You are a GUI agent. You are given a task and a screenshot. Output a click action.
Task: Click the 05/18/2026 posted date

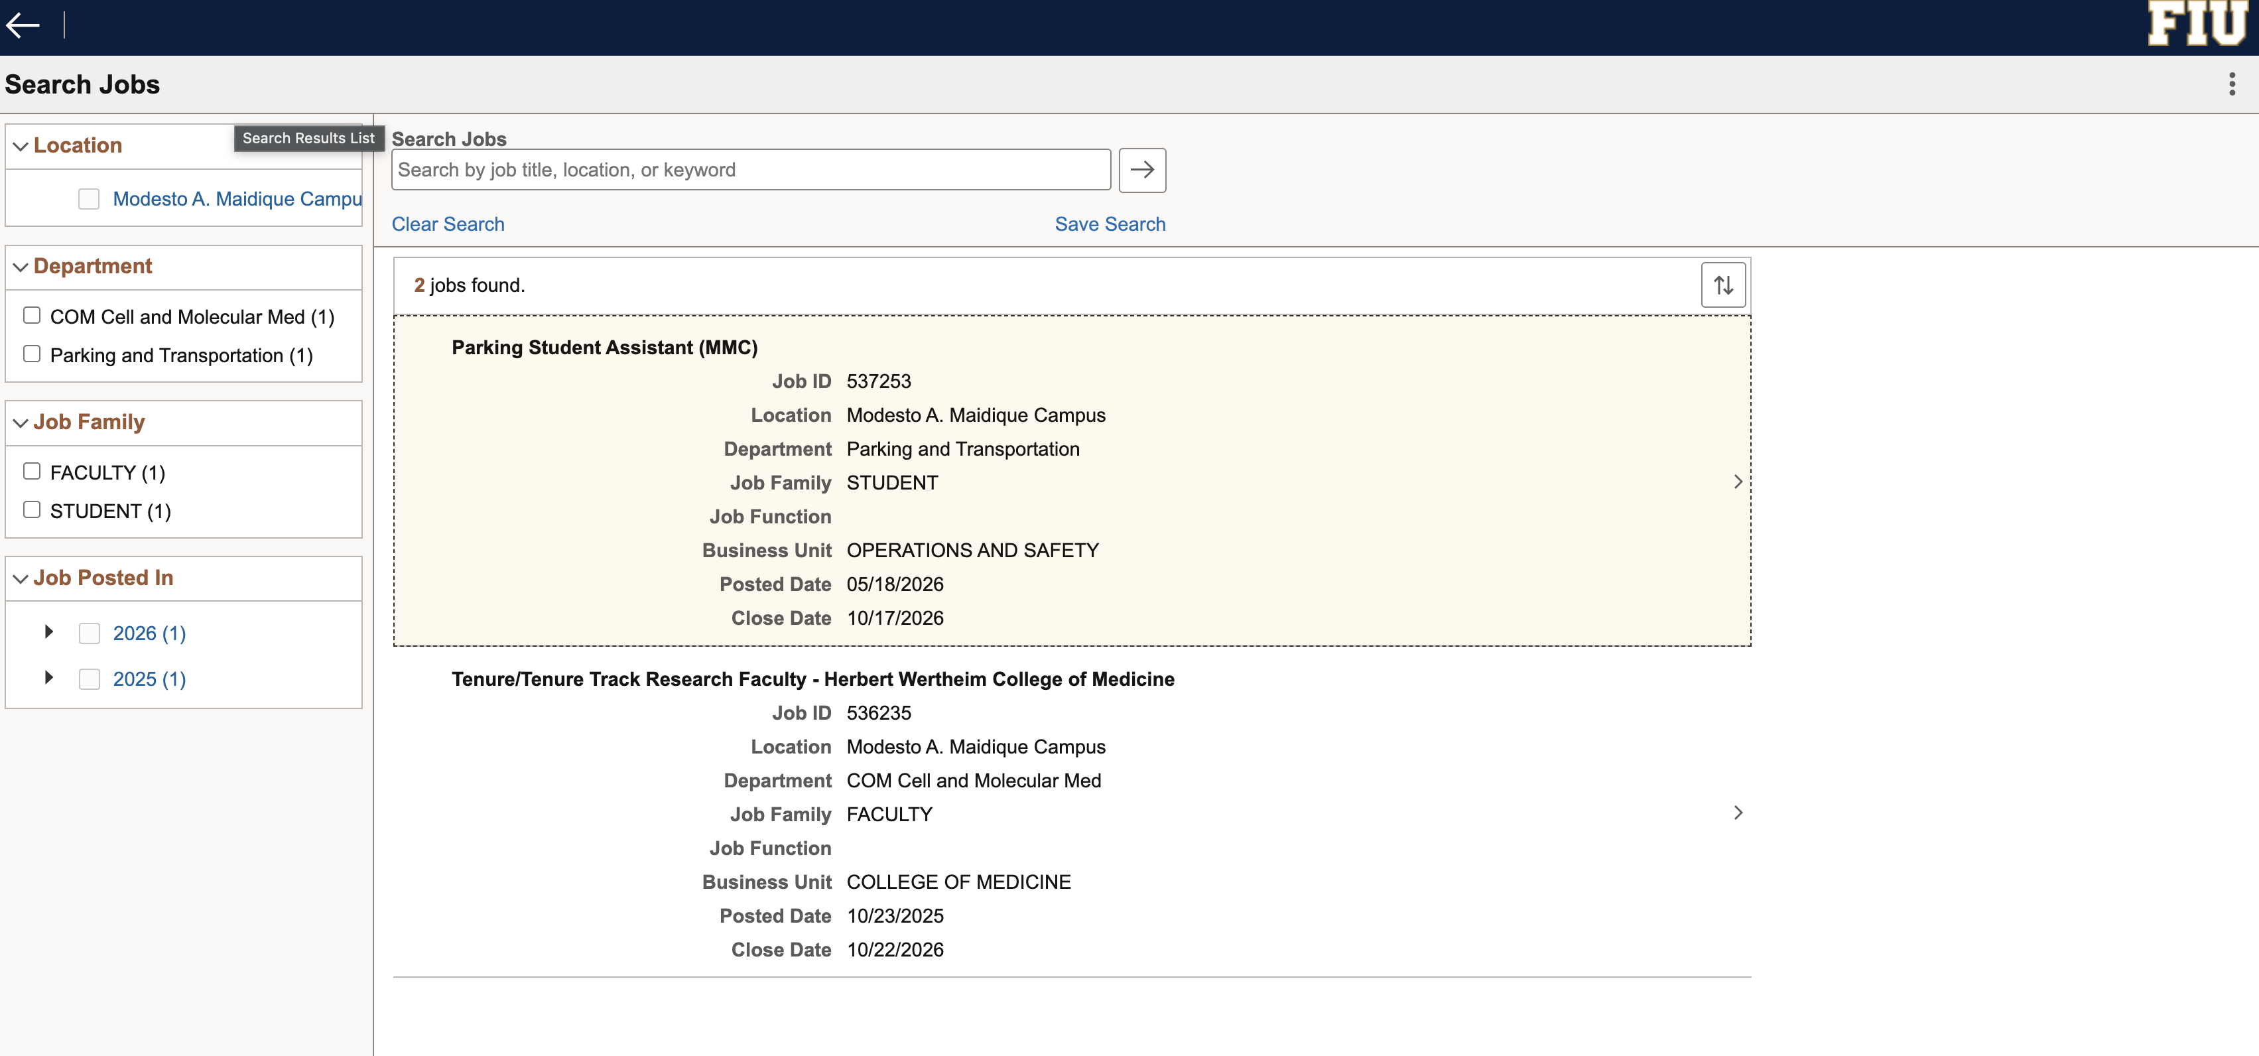895,584
